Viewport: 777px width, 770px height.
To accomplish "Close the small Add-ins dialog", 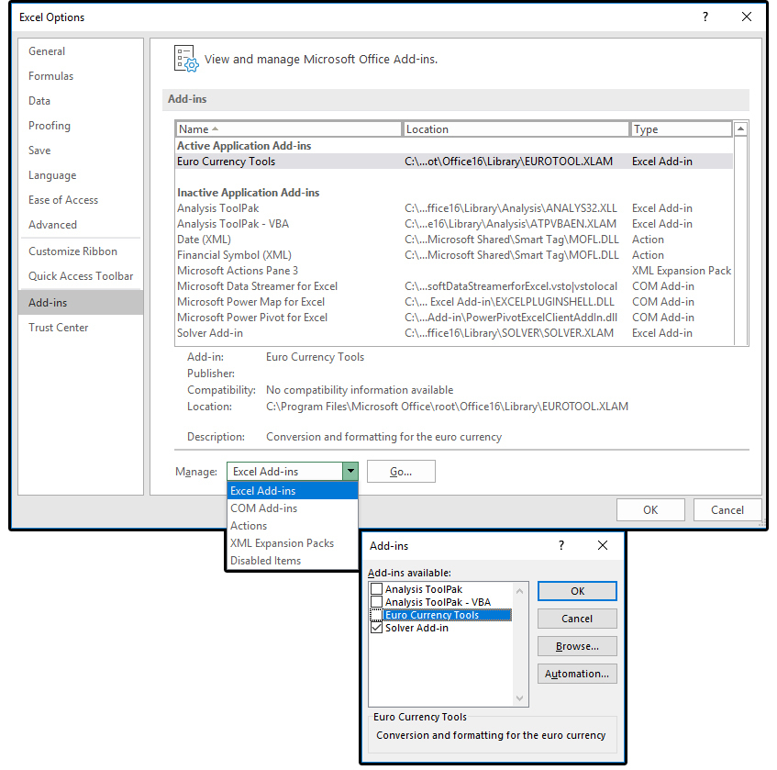I will click(603, 545).
